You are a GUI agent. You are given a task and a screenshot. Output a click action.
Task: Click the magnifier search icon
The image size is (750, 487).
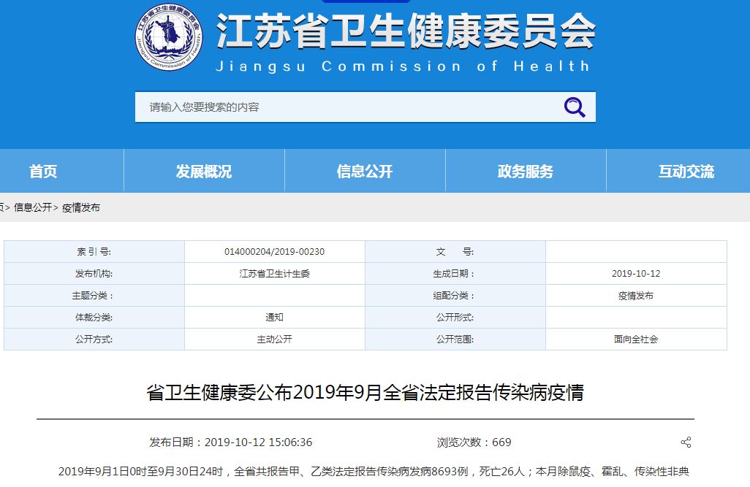(575, 107)
